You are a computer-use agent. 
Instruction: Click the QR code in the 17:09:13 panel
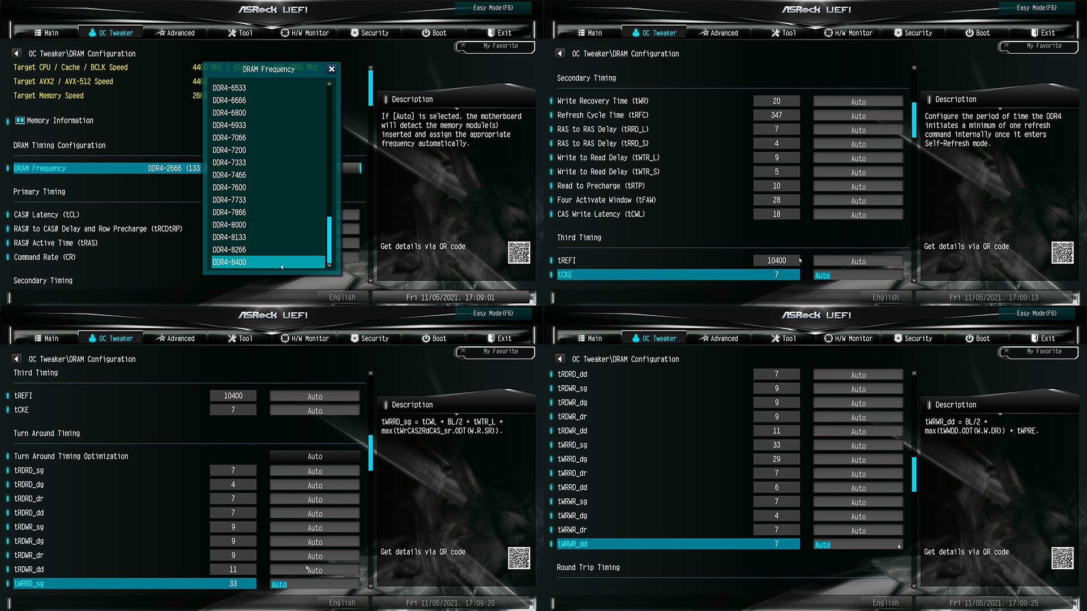[x=1062, y=252]
